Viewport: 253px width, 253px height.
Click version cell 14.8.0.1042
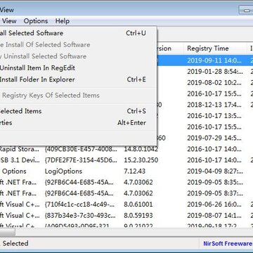tap(141, 149)
